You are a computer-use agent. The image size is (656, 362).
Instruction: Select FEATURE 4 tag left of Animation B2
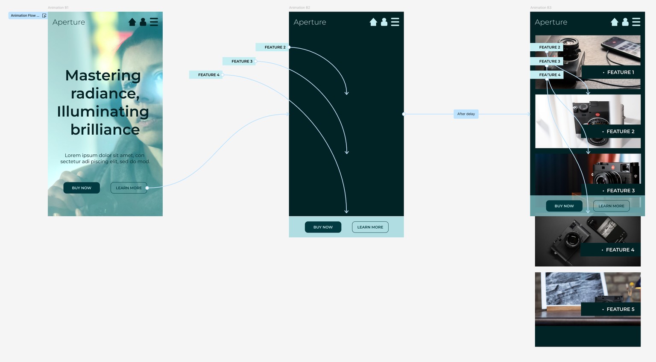[206, 75]
